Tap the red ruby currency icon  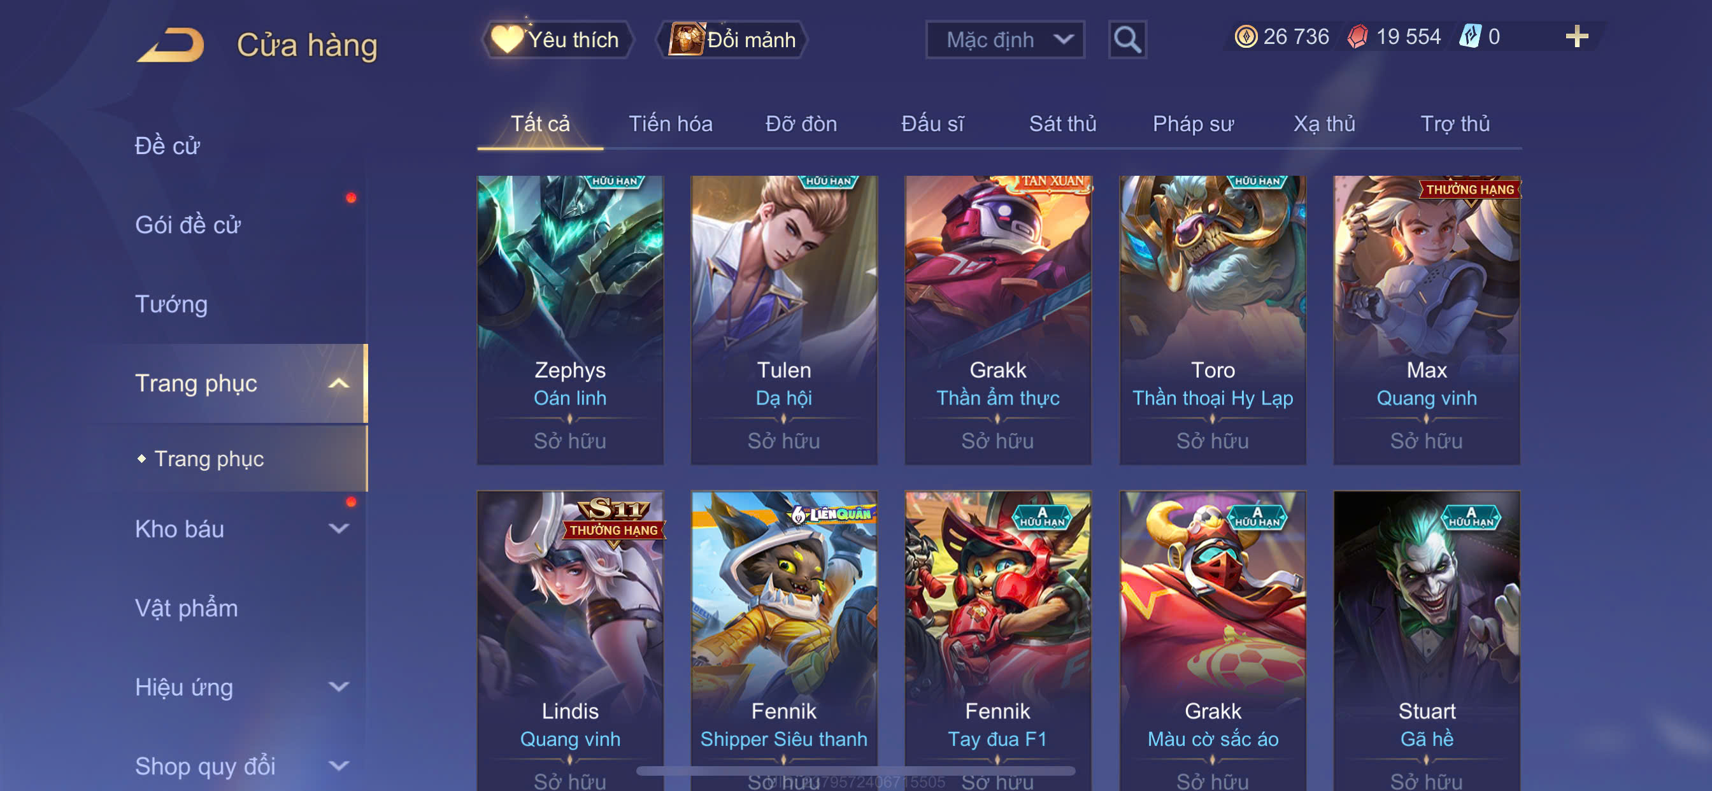(x=1358, y=36)
